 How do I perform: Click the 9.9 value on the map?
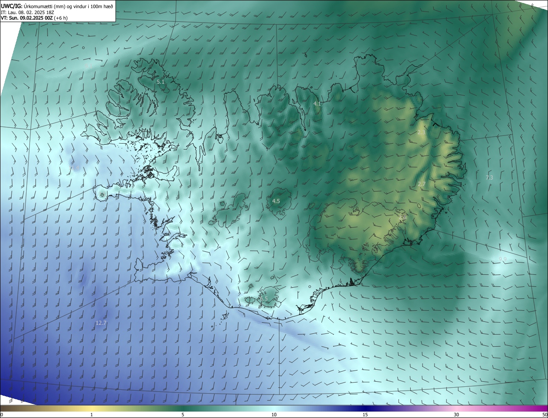pos(503,259)
